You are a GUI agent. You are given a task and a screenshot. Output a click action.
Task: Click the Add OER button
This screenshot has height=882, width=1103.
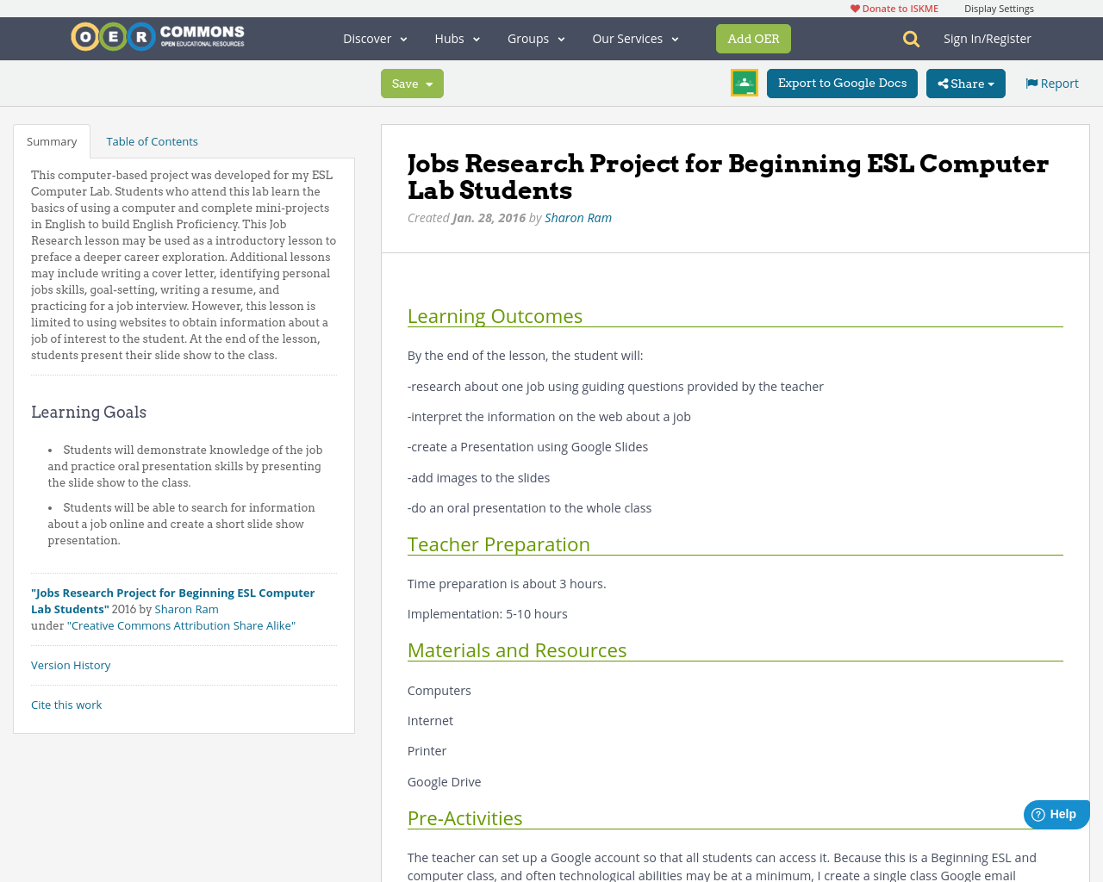(753, 38)
